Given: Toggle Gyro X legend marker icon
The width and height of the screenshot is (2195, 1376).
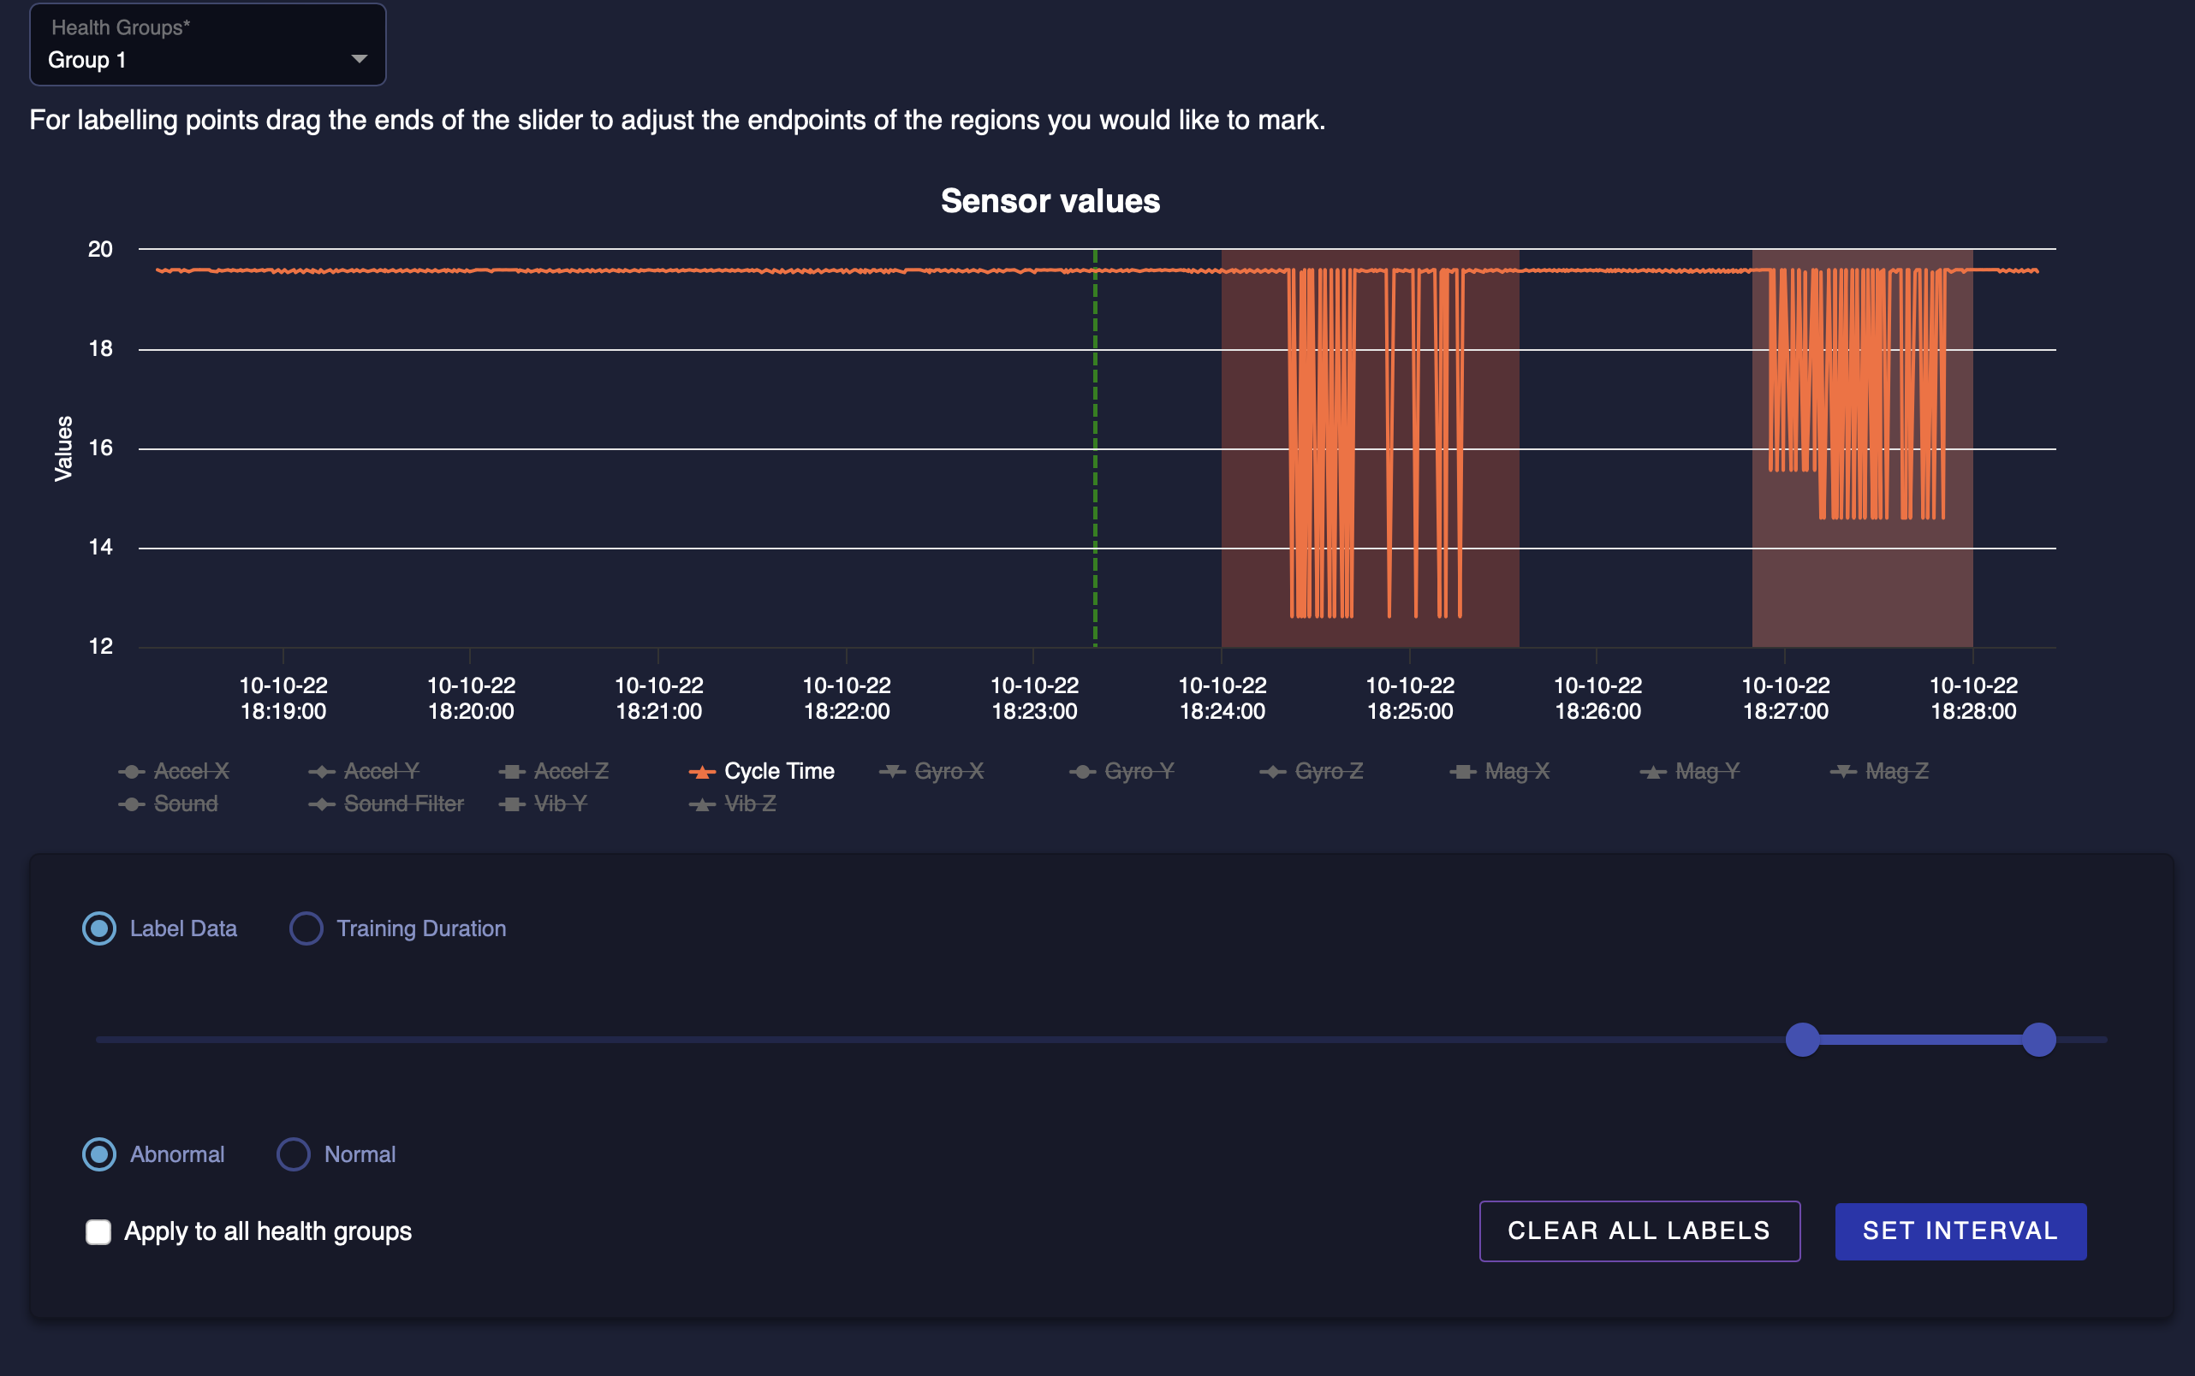Looking at the screenshot, I should (x=892, y=772).
